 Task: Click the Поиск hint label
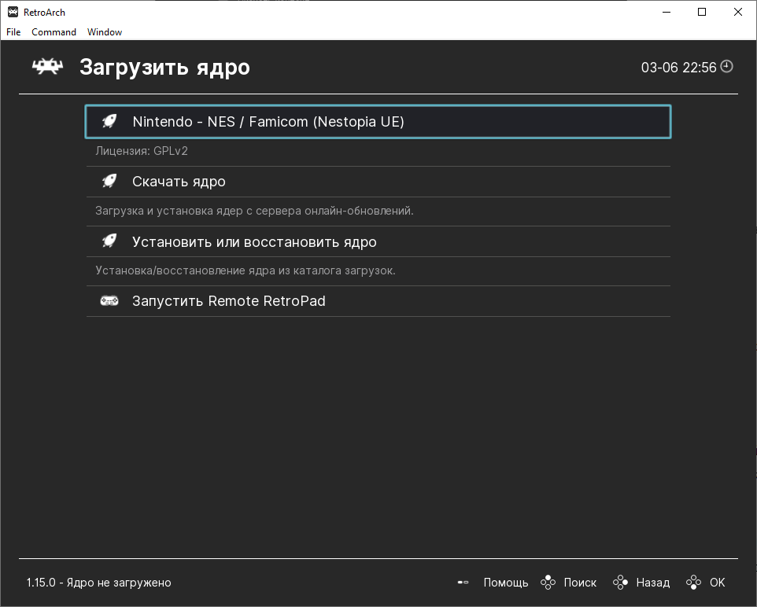[x=580, y=583]
